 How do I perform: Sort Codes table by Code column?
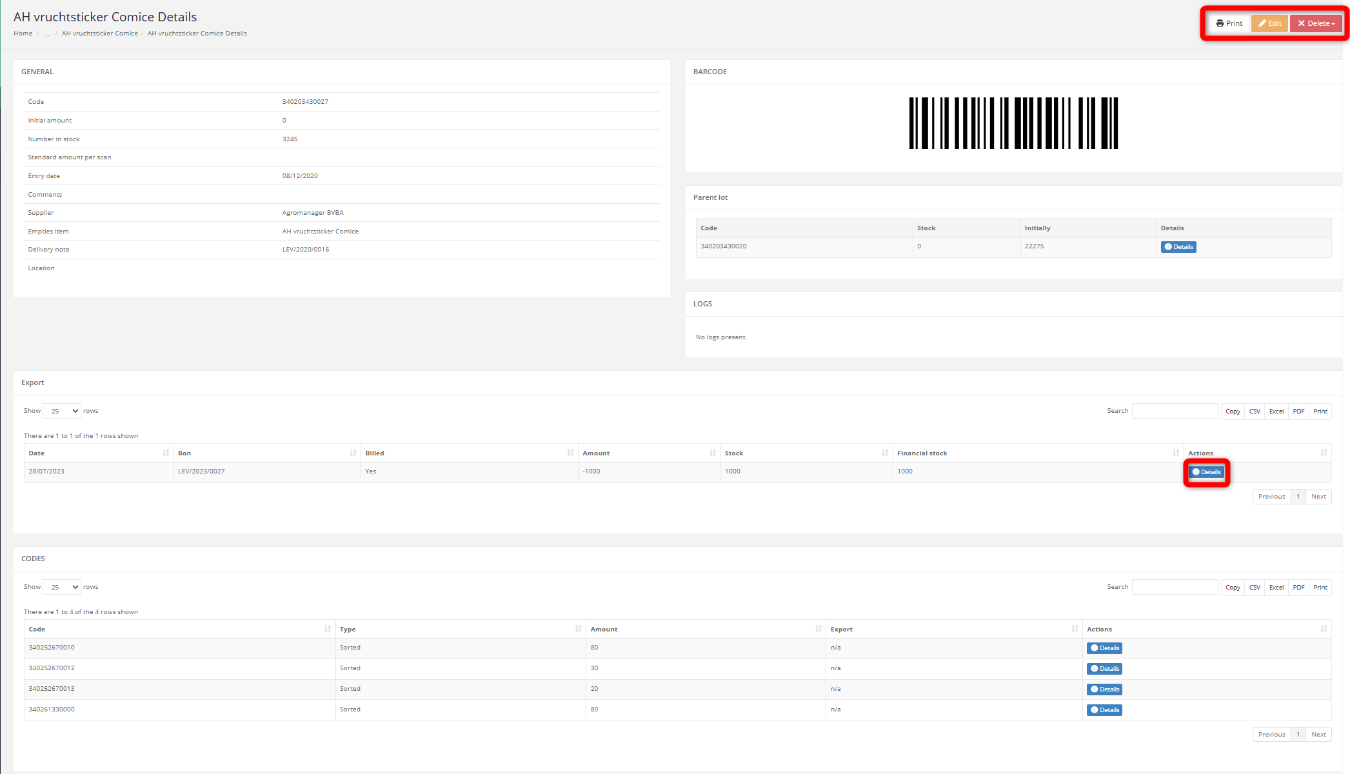coord(180,629)
